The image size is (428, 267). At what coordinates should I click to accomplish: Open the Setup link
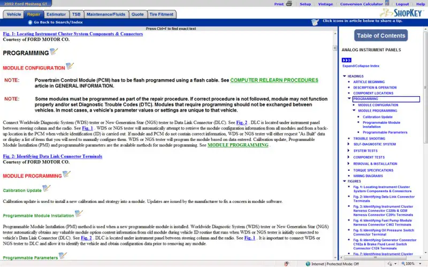305,4
